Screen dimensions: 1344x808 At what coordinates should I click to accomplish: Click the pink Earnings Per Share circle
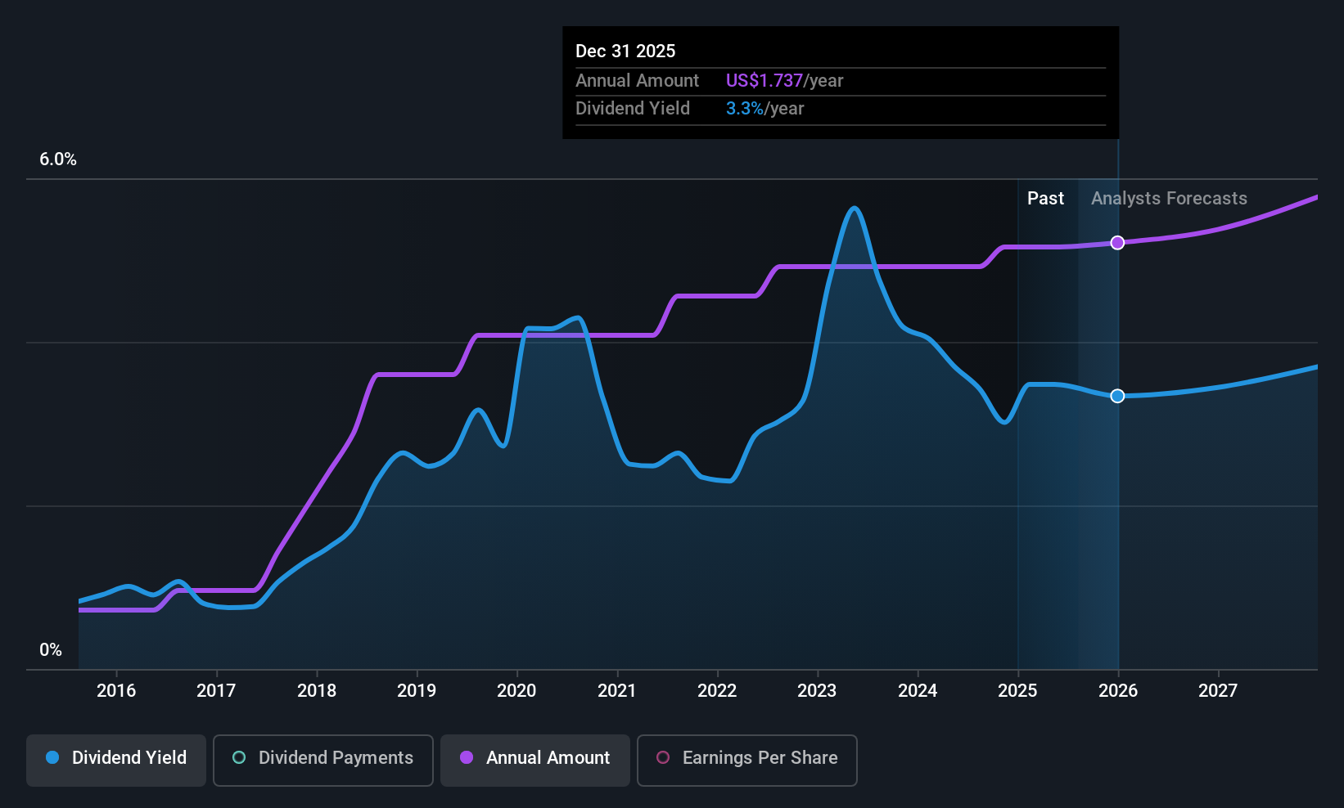pyautogui.click(x=663, y=757)
